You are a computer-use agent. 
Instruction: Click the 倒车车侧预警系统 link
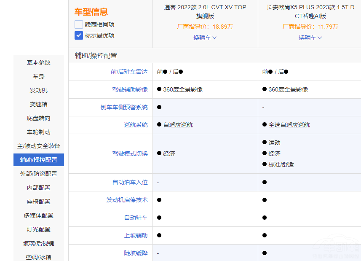click(124, 107)
